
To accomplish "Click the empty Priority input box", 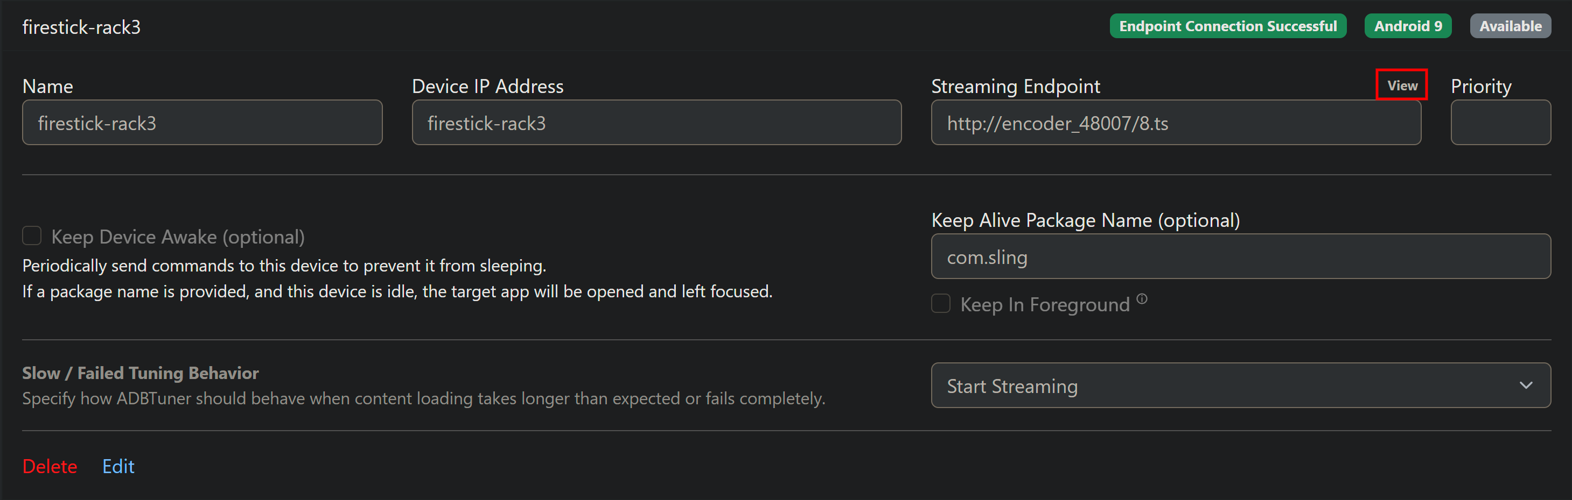I will (x=1500, y=123).
